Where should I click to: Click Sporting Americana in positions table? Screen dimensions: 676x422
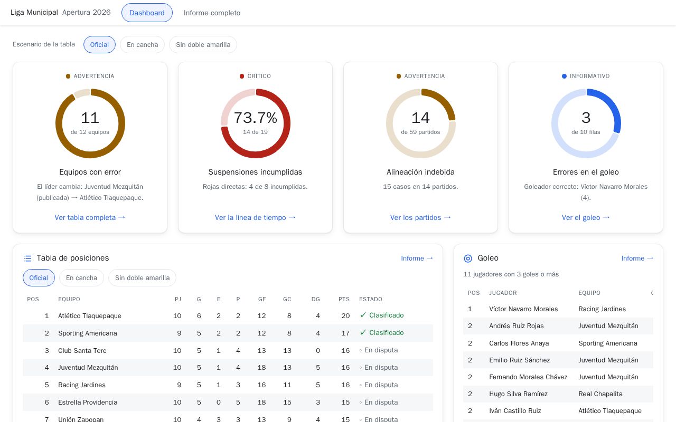[88, 333]
